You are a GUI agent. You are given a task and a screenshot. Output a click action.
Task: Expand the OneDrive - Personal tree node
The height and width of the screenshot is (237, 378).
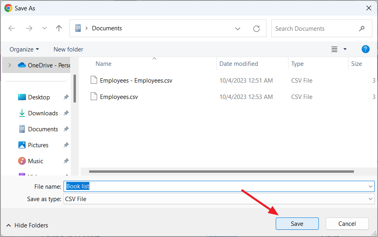pos(10,65)
